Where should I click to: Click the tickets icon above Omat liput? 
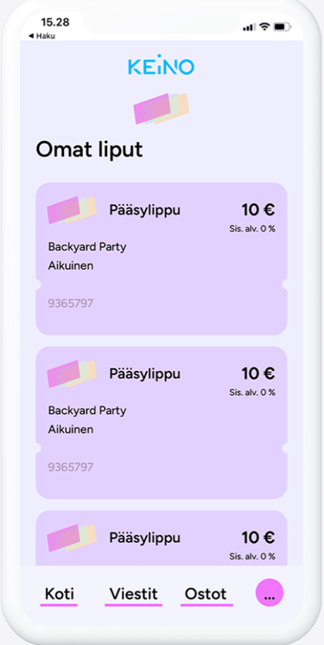point(162,109)
